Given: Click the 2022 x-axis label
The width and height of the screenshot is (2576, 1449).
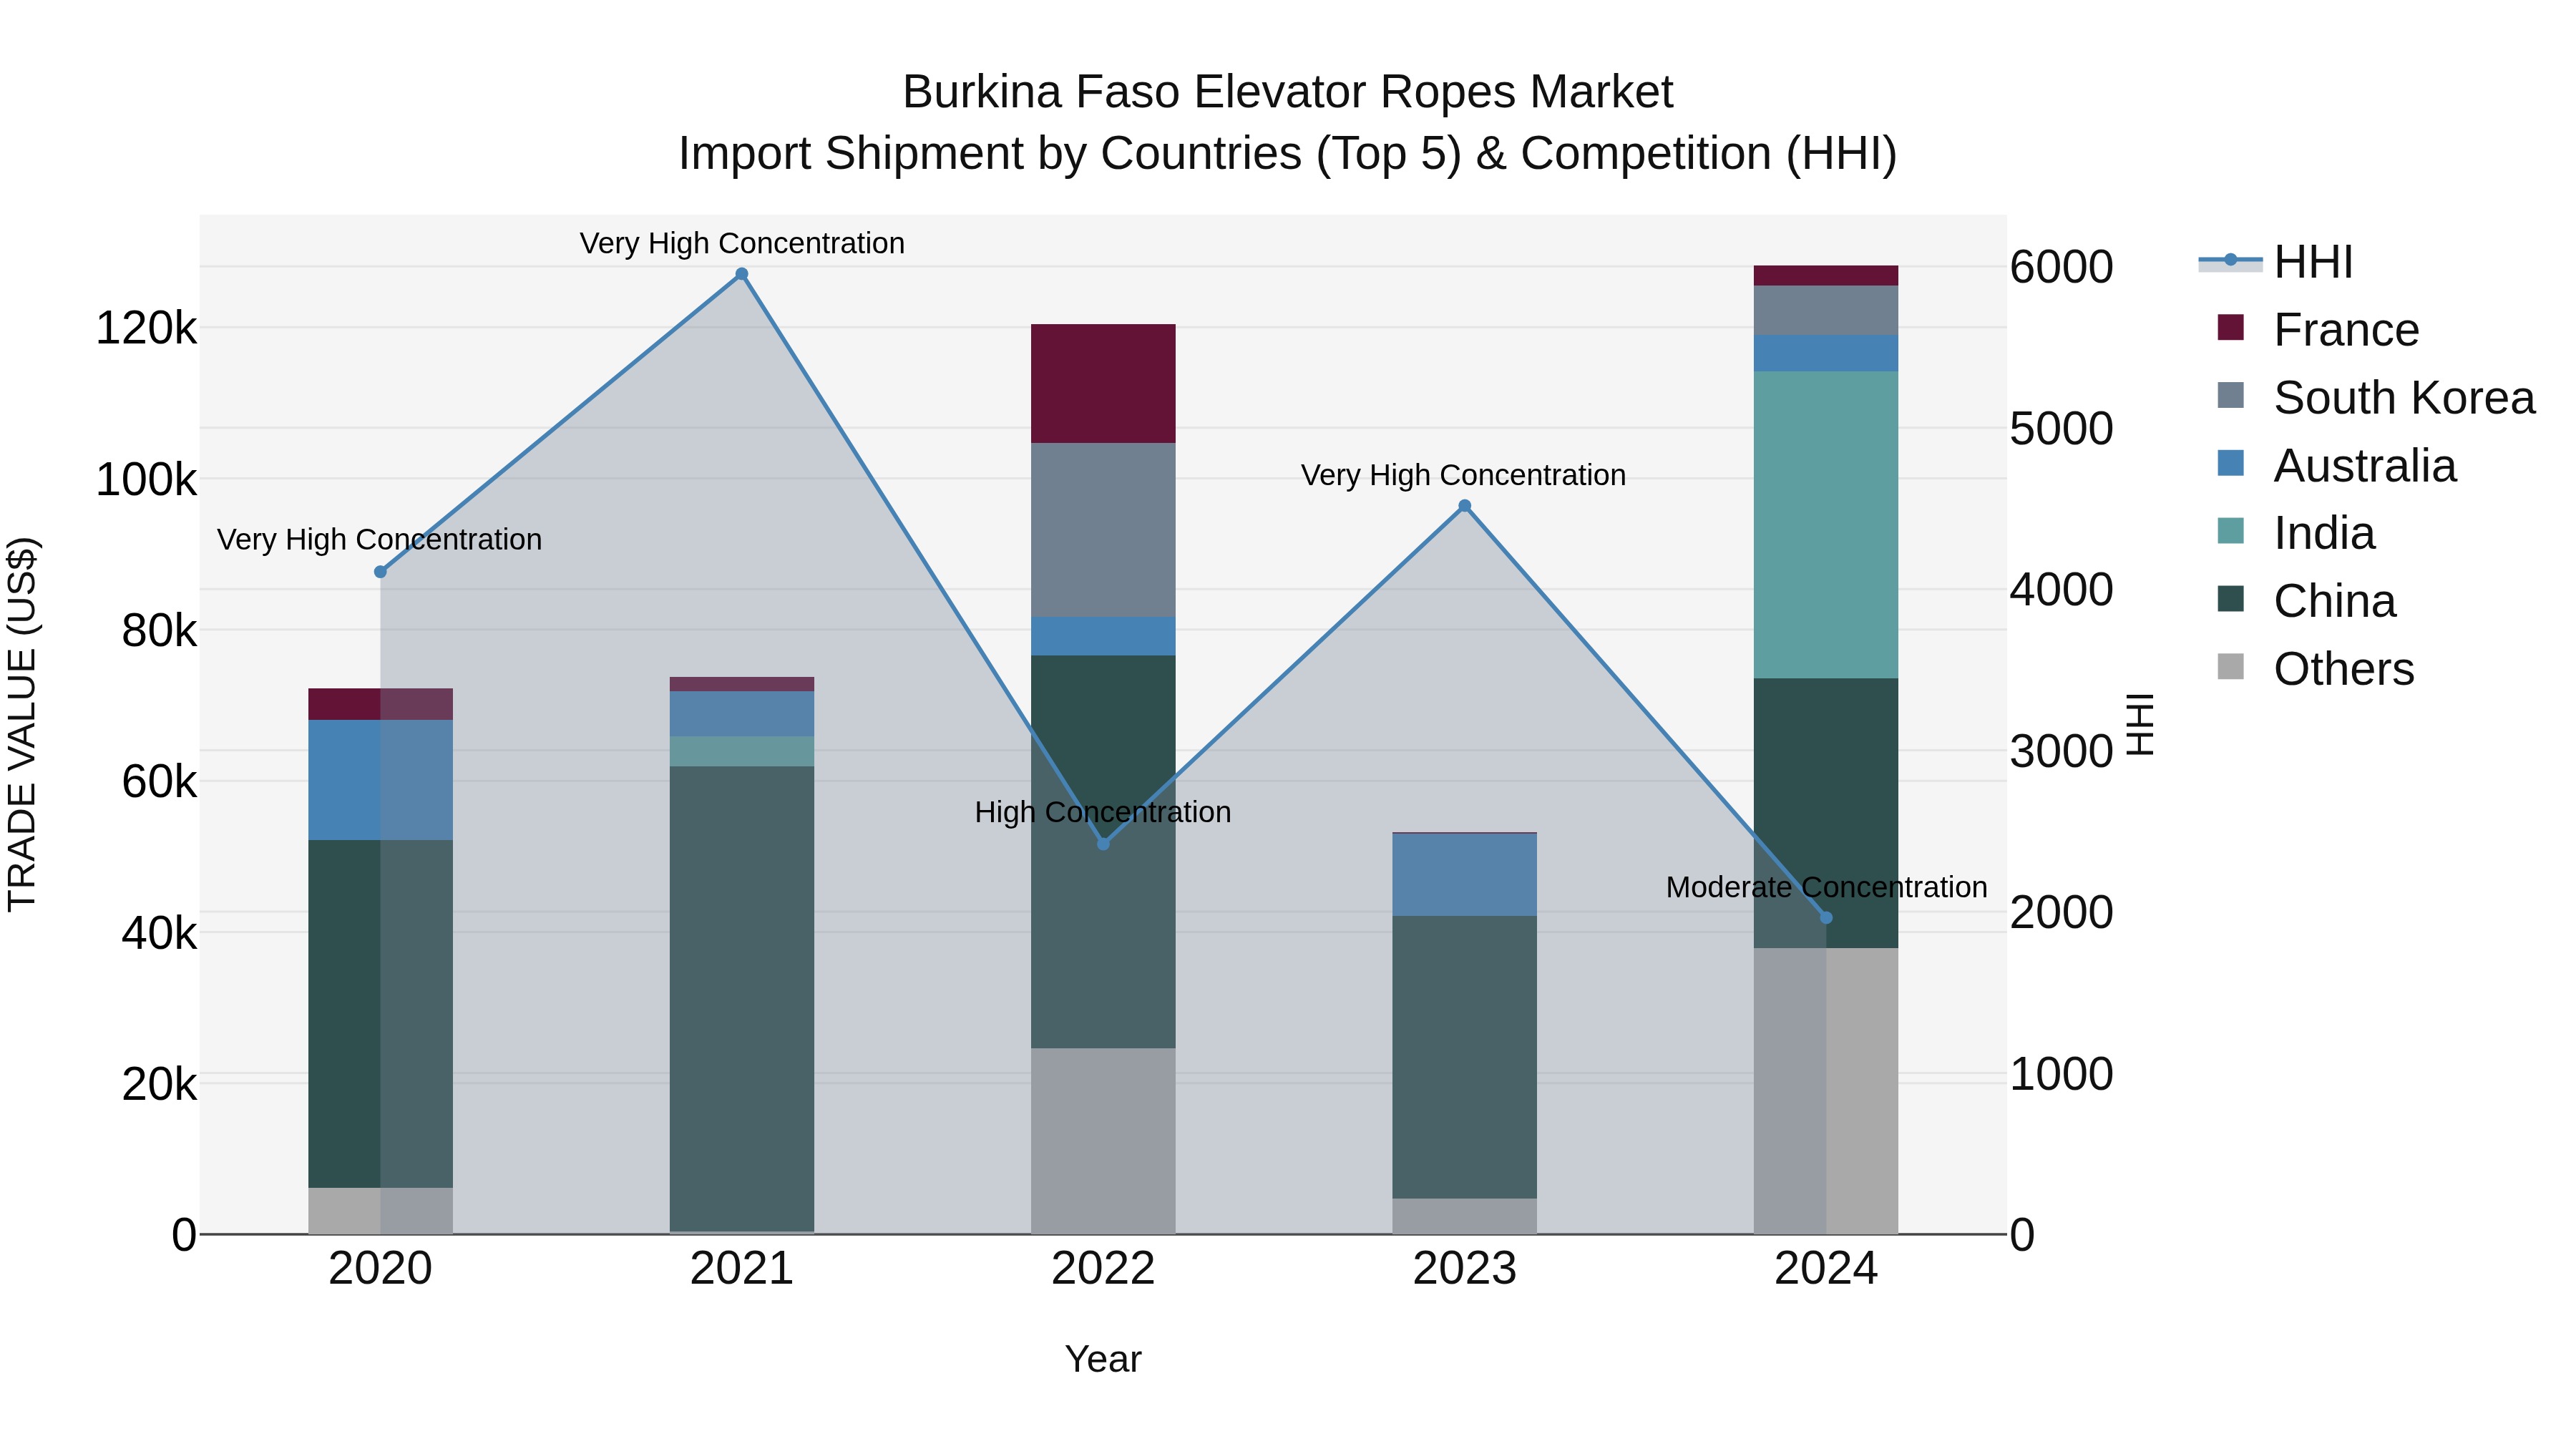Looking at the screenshot, I should [x=1103, y=1269].
